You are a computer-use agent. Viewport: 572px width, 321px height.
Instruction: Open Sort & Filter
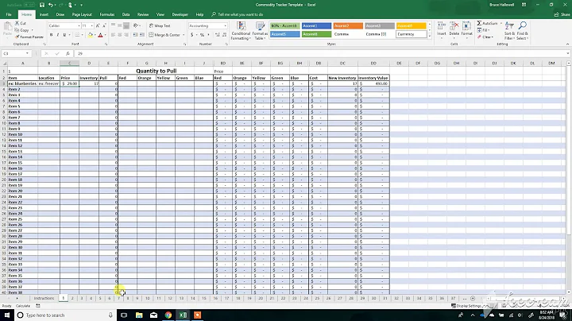pyautogui.click(x=509, y=31)
